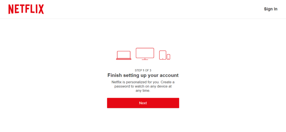Viewport: 286px width, 132px height.
Task: Click the Finish setting up your account heading
Action: pos(143,75)
